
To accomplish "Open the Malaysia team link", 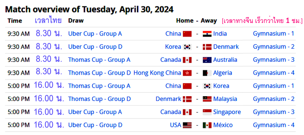I will (x=225, y=99).
